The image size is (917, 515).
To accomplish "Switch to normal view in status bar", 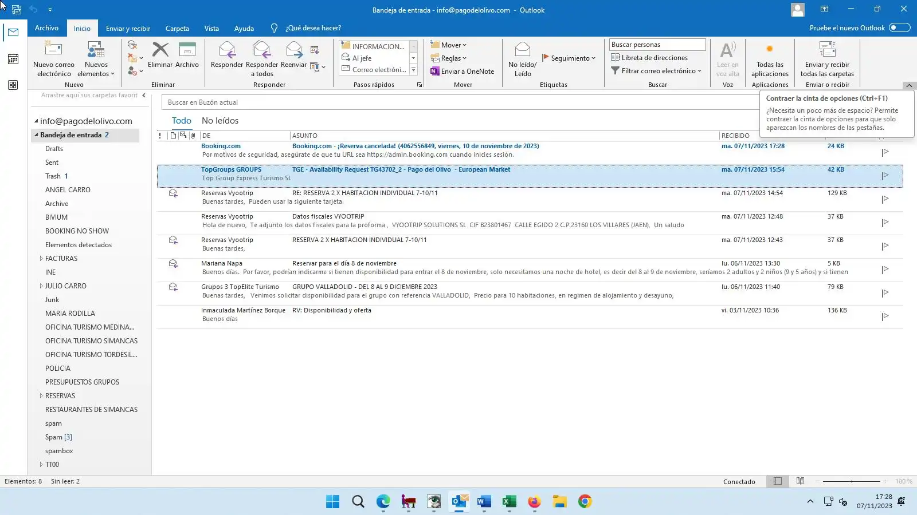I will point(777,481).
